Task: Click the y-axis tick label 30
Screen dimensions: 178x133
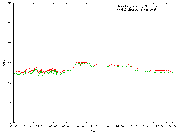Action: pos(10,3)
